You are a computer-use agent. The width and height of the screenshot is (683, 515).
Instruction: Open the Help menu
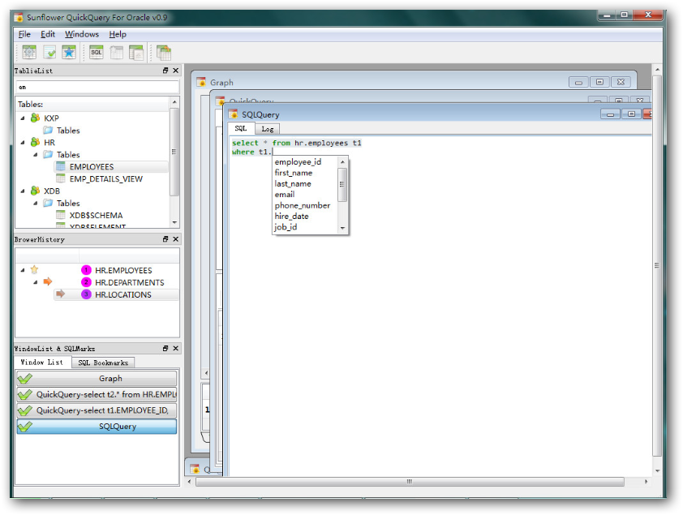(x=118, y=34)
